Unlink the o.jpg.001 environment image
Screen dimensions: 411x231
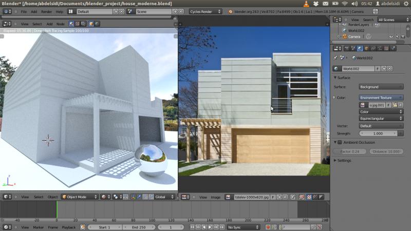pyautogui.click(x=401, y=105)
